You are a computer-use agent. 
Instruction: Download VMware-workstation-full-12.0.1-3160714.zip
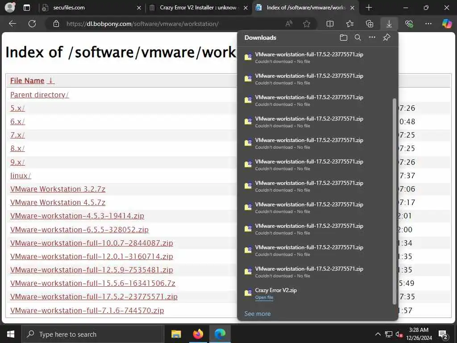[91, 256]
